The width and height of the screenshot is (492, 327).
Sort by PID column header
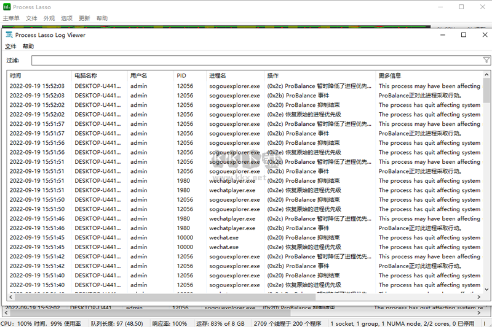click(x=190, y=75)
